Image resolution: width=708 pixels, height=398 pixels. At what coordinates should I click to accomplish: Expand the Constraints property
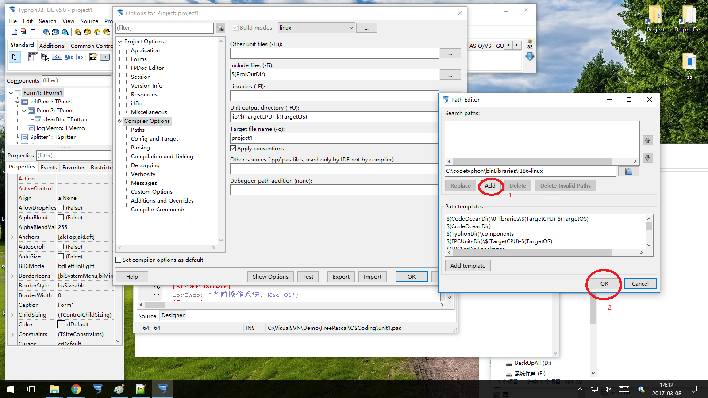click(x=12, y=334)
